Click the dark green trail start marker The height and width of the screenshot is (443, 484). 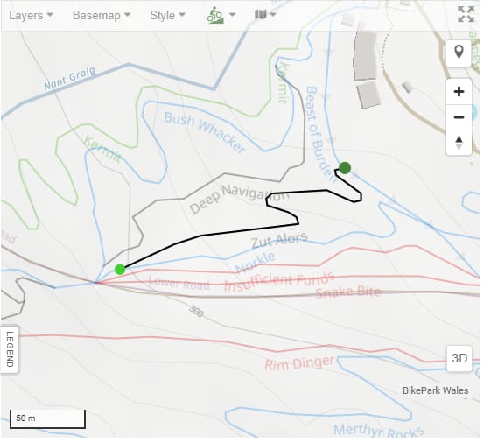(345, 168)
